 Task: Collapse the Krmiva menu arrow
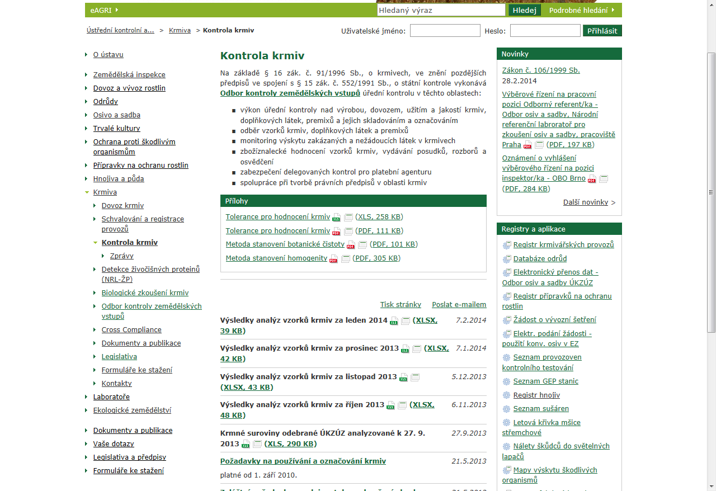coord(87,192)
